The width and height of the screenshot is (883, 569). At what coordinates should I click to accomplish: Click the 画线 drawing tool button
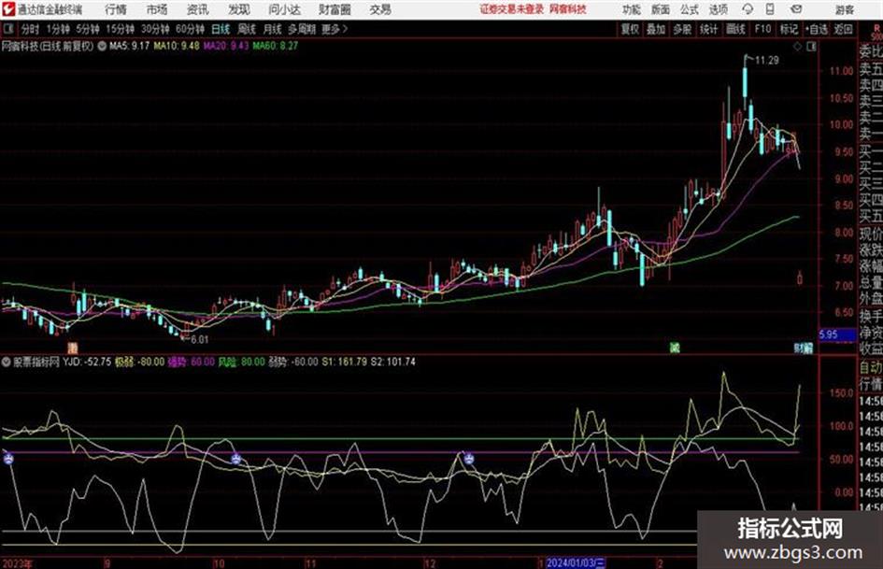tap(735, 29)
